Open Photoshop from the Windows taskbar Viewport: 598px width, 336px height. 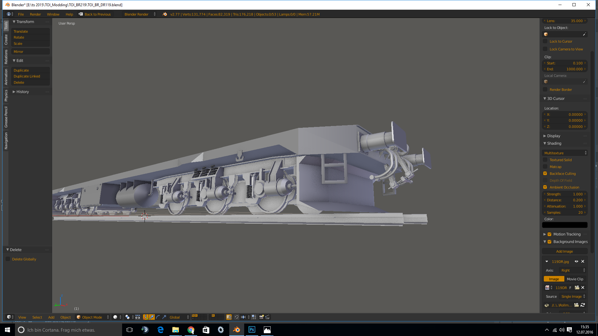tap(252, 330)
